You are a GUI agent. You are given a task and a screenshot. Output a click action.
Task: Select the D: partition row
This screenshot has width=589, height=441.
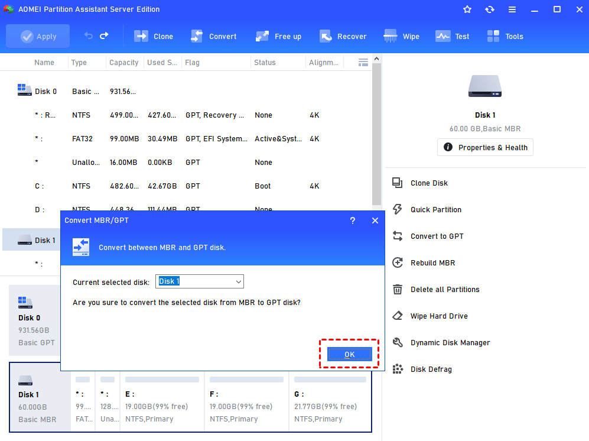(186, 205)
